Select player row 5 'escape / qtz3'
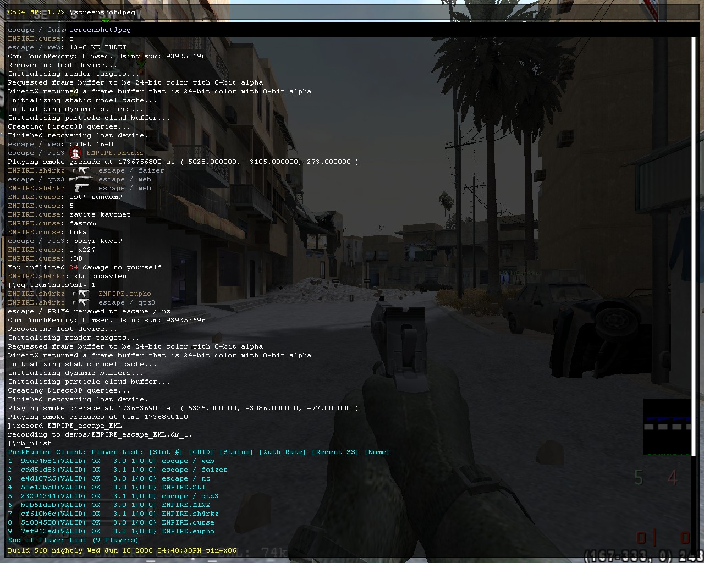 pyautogui.click(x=113, y=496)
